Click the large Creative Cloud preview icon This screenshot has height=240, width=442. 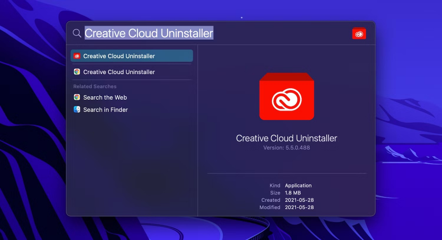(286, 97)
